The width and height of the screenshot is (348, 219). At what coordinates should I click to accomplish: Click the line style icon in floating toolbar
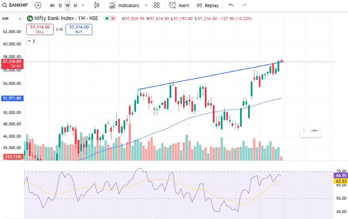tap(314, 130)
